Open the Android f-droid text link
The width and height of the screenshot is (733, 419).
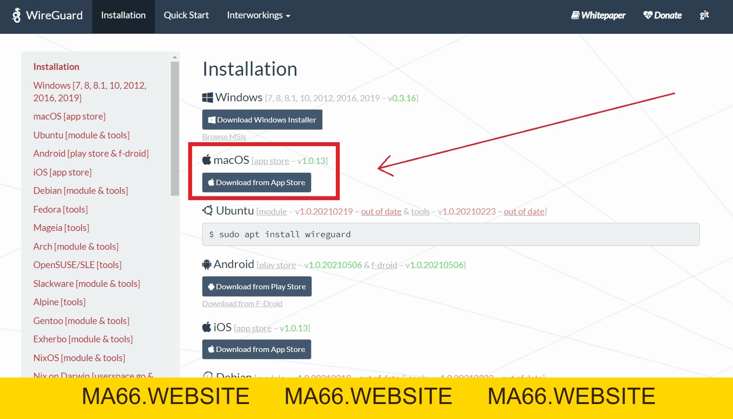coord(384,265)
